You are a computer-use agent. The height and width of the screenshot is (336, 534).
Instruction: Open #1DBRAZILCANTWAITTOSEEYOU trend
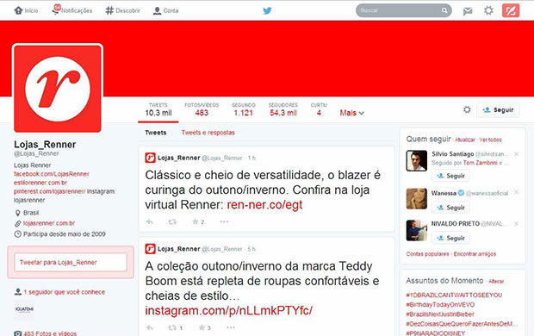(x=454, y=296)
